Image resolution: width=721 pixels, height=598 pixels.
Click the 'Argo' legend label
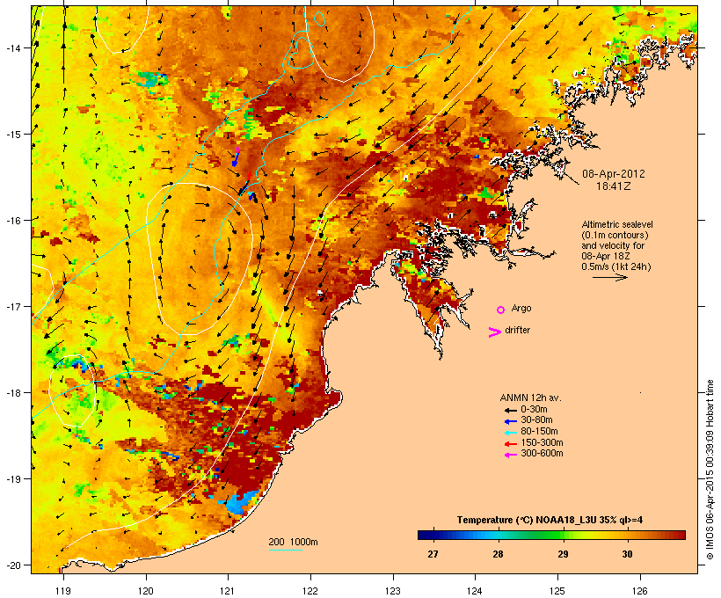[x=521, y=308]
